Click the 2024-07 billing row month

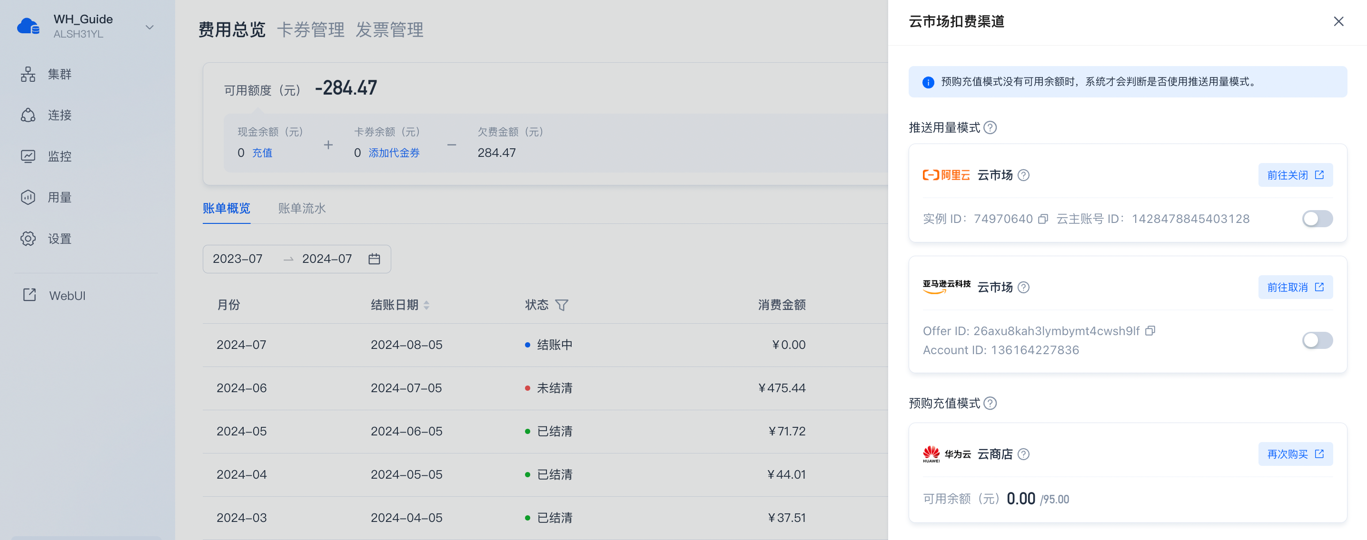(241, 345)
